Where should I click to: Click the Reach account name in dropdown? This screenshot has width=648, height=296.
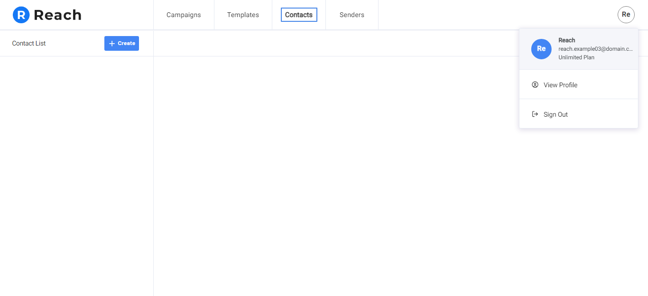[567, 40]
